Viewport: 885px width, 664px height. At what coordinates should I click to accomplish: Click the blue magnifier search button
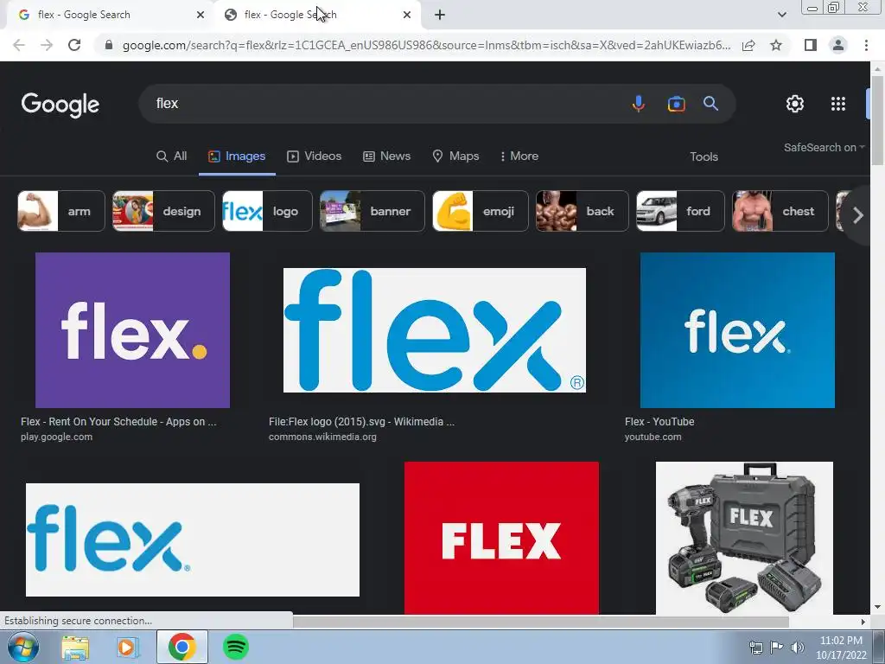coord(710,104)
